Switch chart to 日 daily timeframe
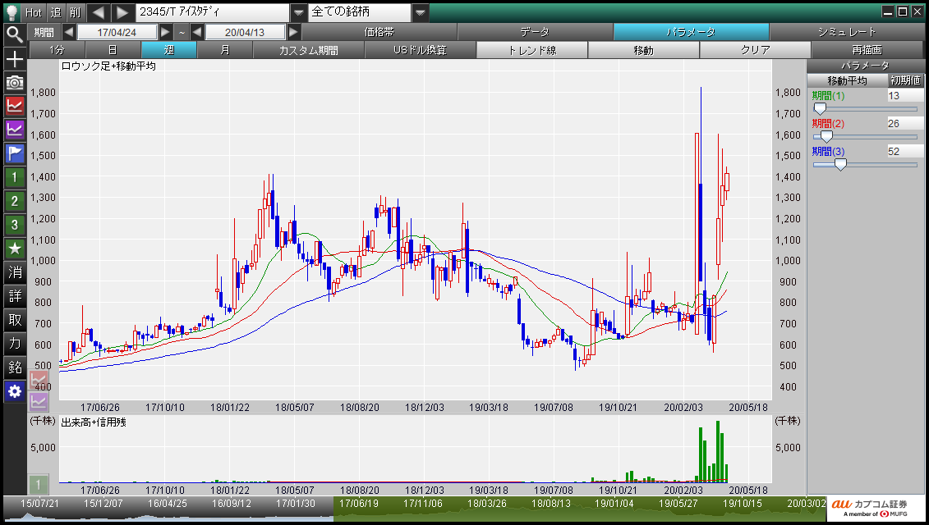 [x=113, y=50]
